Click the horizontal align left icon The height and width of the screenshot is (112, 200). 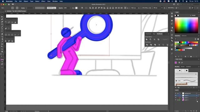point(90,8)
